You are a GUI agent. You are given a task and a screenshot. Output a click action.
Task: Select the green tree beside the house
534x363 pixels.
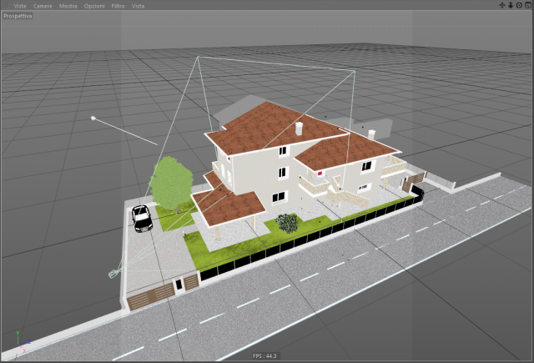171,184
